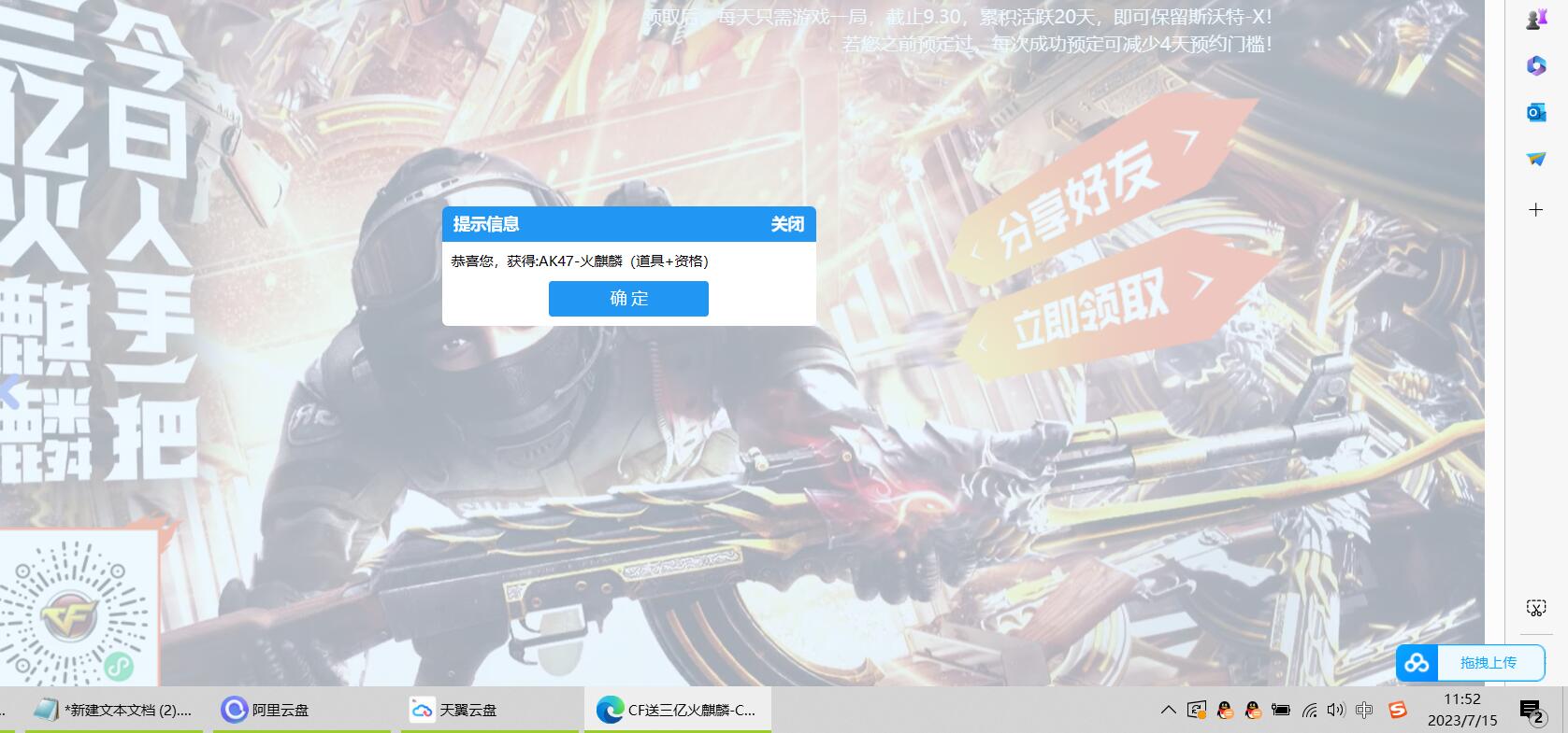Open the 新建文本文档 notepad taskbar item

click(x=115, y=711)
